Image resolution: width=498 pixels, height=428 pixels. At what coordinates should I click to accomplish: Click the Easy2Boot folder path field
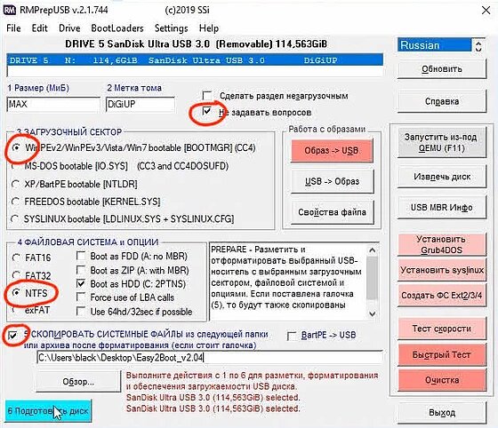[210, 358]
